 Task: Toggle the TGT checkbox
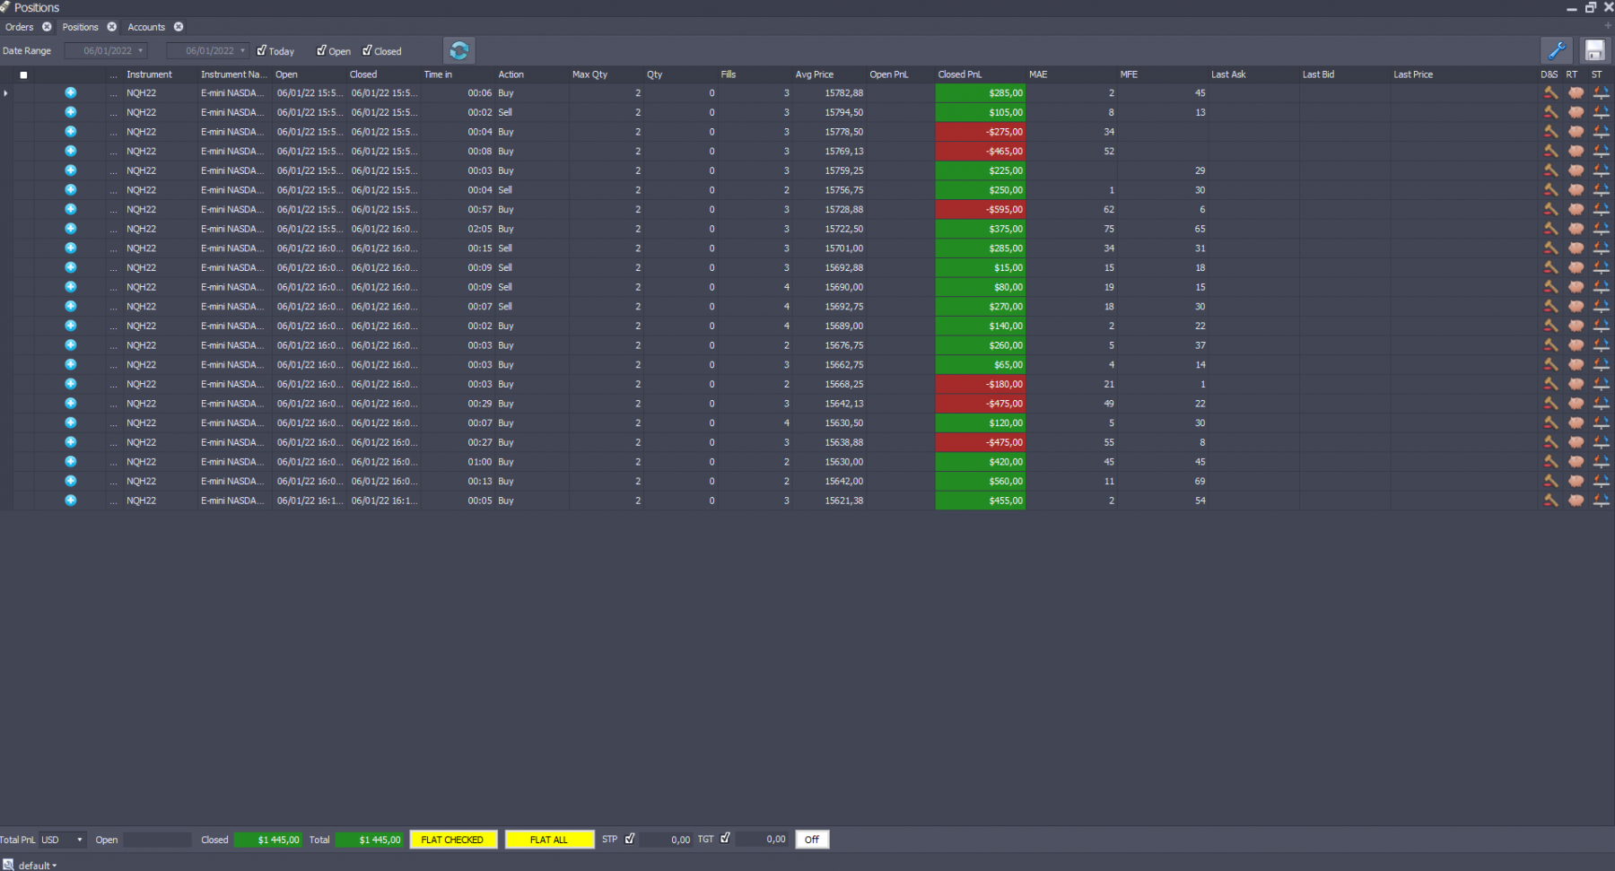click(725, 839)
